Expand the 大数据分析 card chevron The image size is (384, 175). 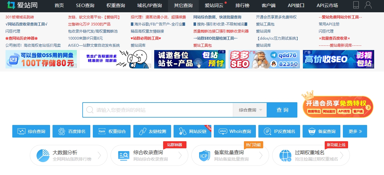[99, 156]
